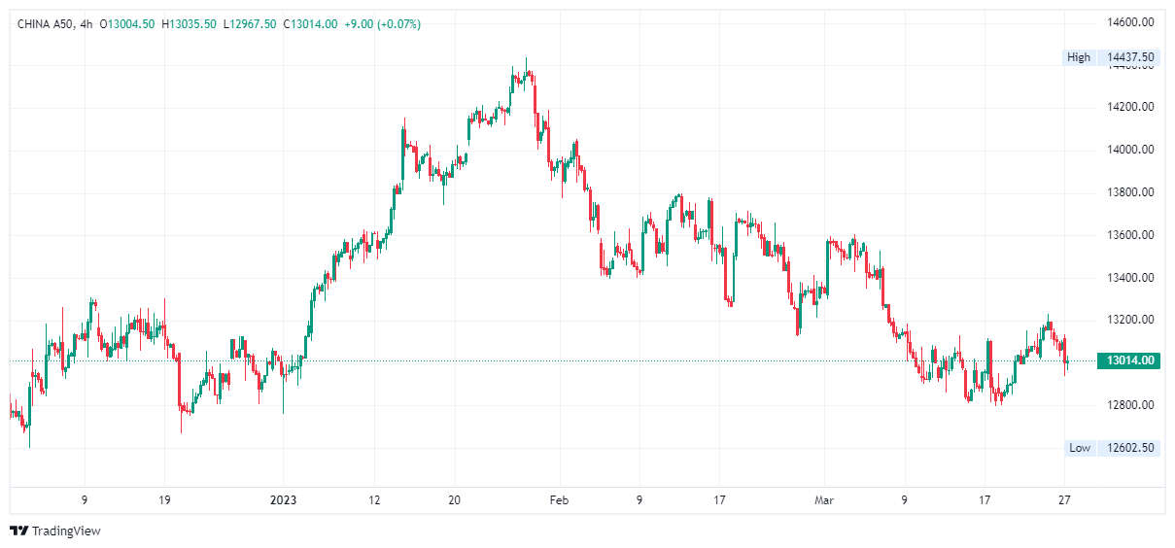Click the low value L12967.50

click(x=250, y=23)
